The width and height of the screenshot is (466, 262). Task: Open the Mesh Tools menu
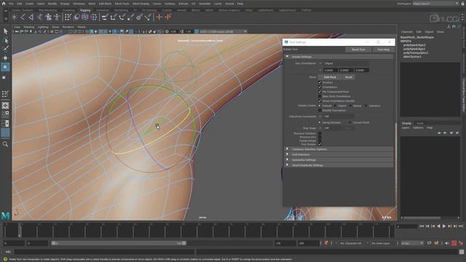(122, 4)
